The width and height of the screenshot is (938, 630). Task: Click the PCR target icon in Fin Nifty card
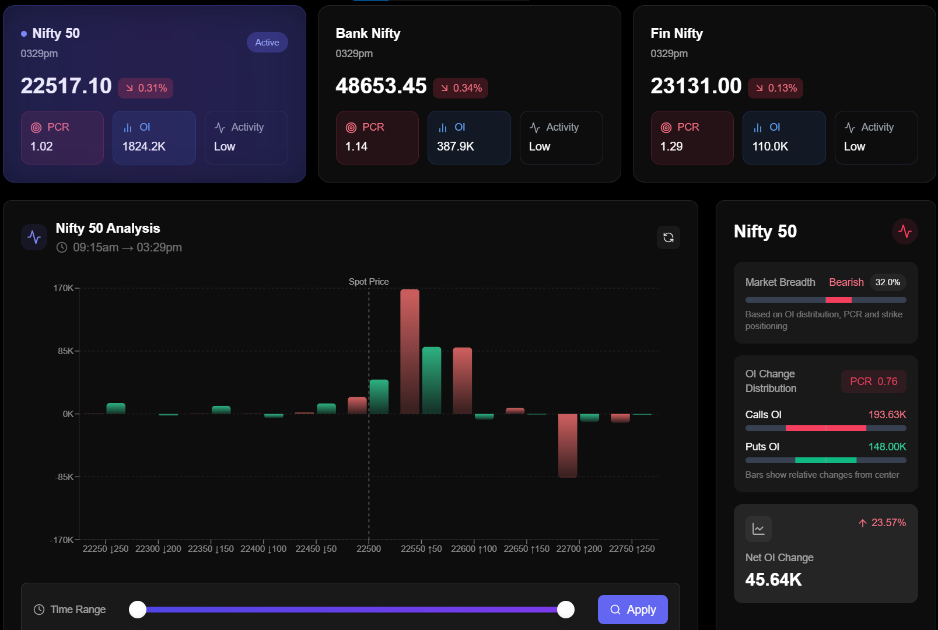click(x=666, y=128)
